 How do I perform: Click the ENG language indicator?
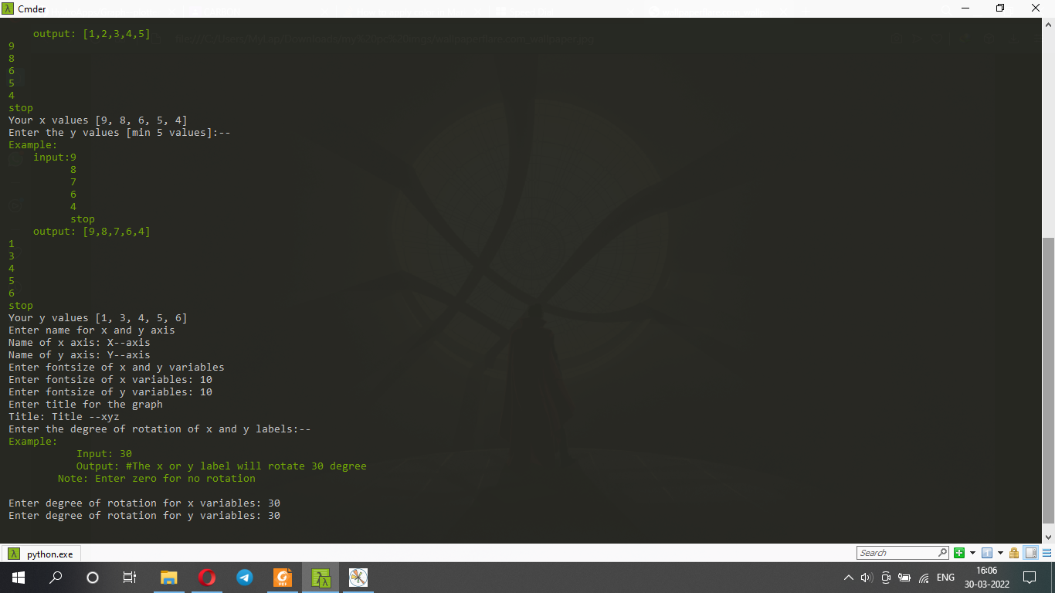[945, 578]
